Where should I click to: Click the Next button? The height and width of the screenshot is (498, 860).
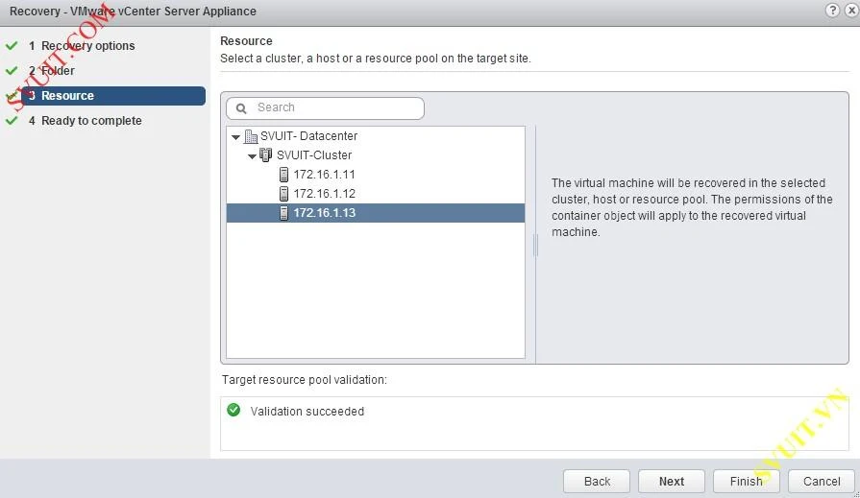click(x=672, y=481)
